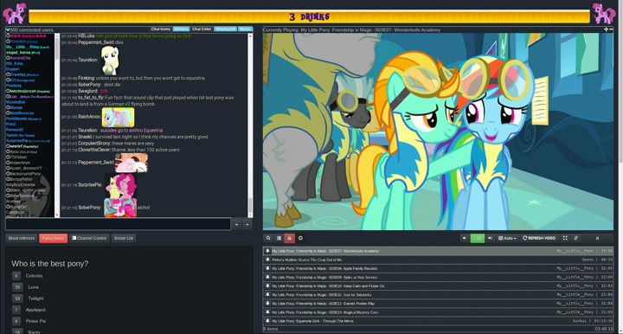Toggle Fancy Mode button
This screenshot has width=623, height=334.
[54, 238]
